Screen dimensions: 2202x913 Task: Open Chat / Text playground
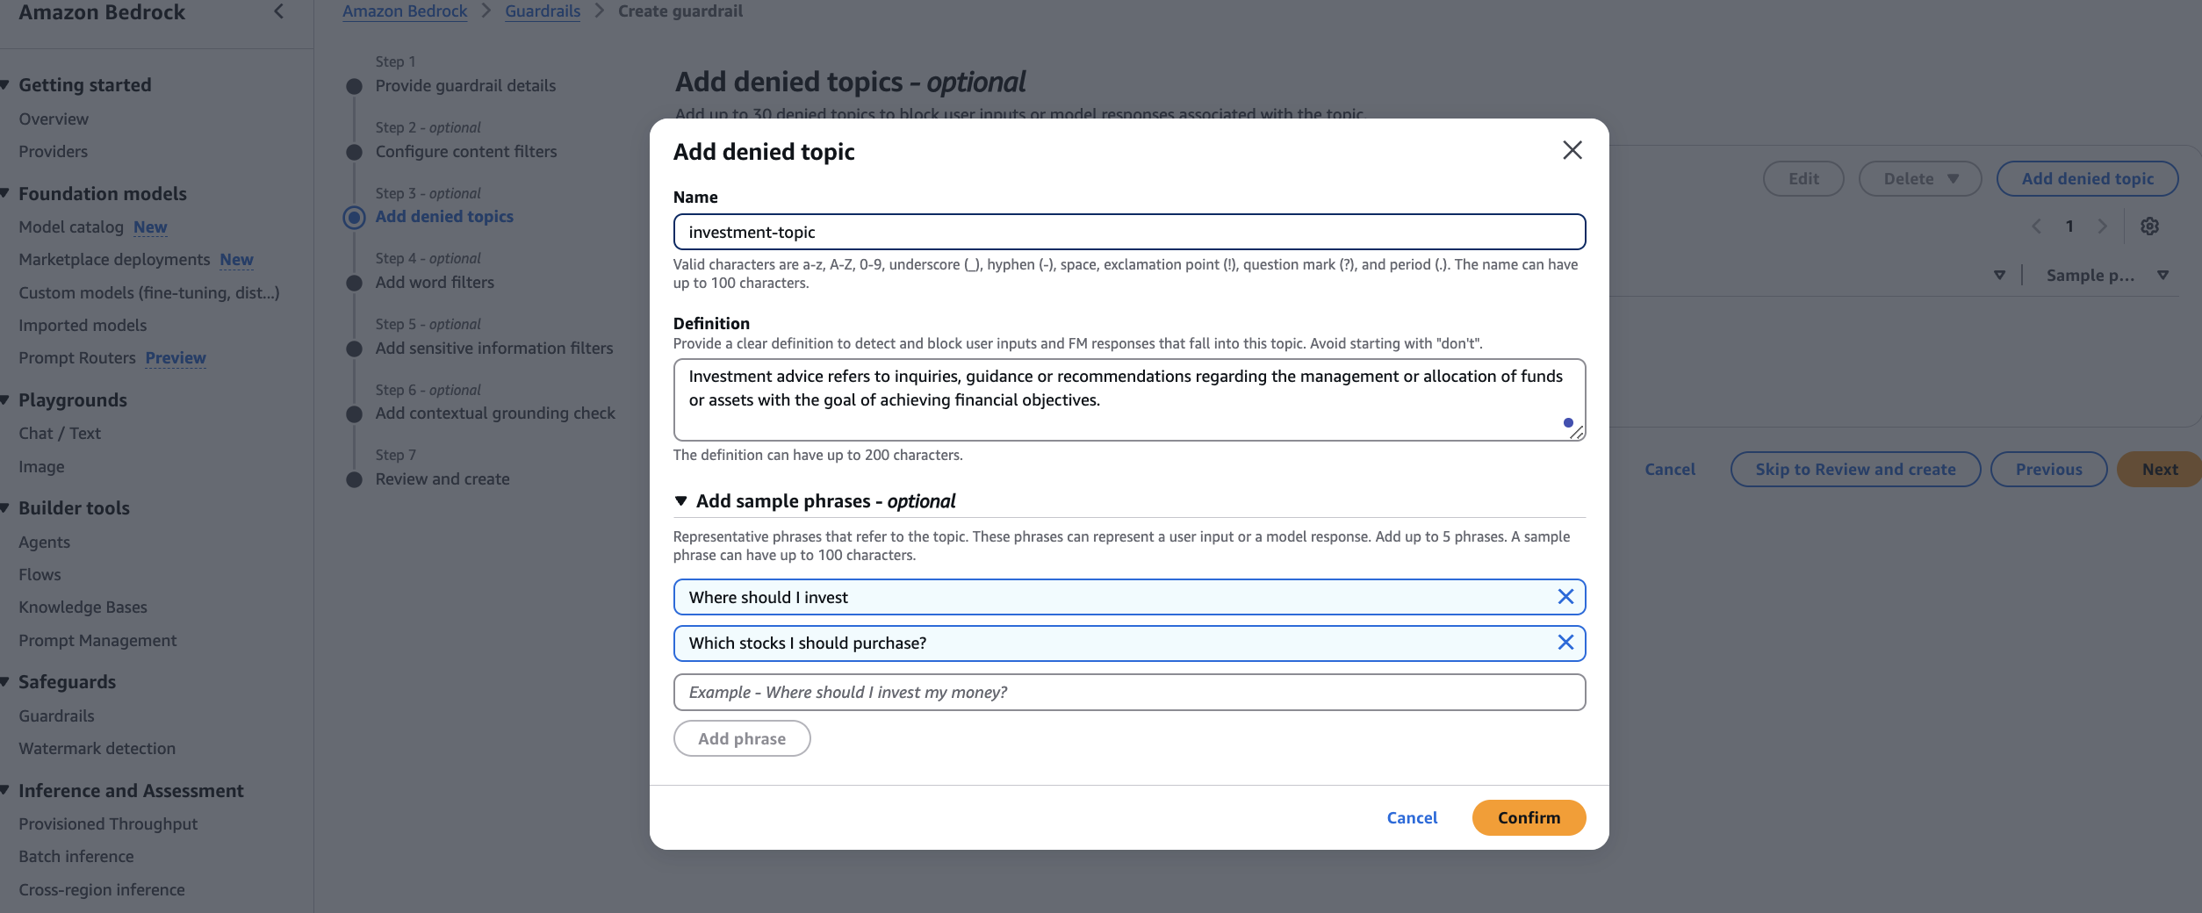60,433
